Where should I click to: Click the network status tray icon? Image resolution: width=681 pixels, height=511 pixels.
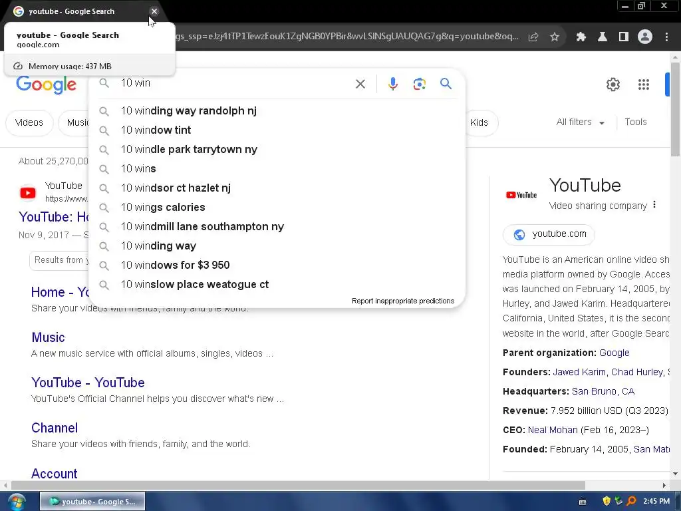coord(618,501)
